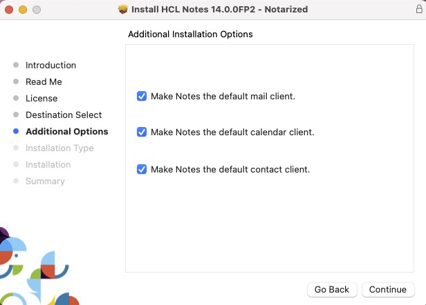Screen dimensions: 426x305
Task: Click the Additional Installation Options heading
Action: coord(190,34)
